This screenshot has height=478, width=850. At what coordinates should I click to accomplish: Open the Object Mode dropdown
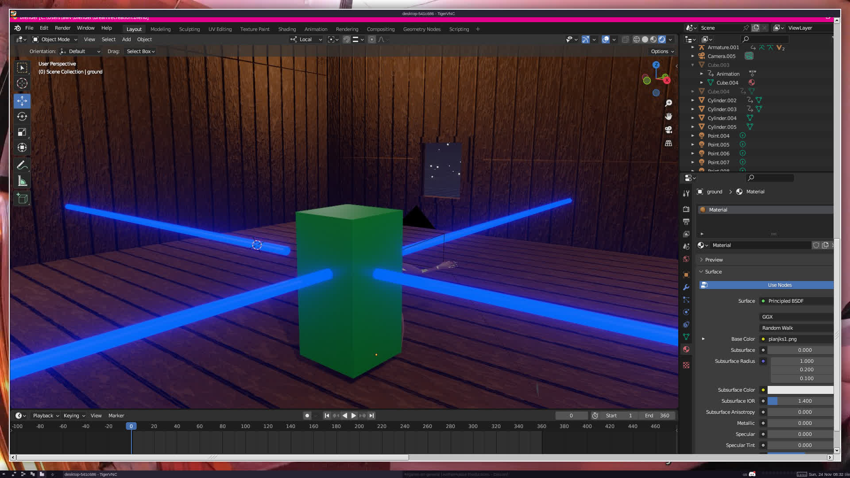(x=55, y=39)
